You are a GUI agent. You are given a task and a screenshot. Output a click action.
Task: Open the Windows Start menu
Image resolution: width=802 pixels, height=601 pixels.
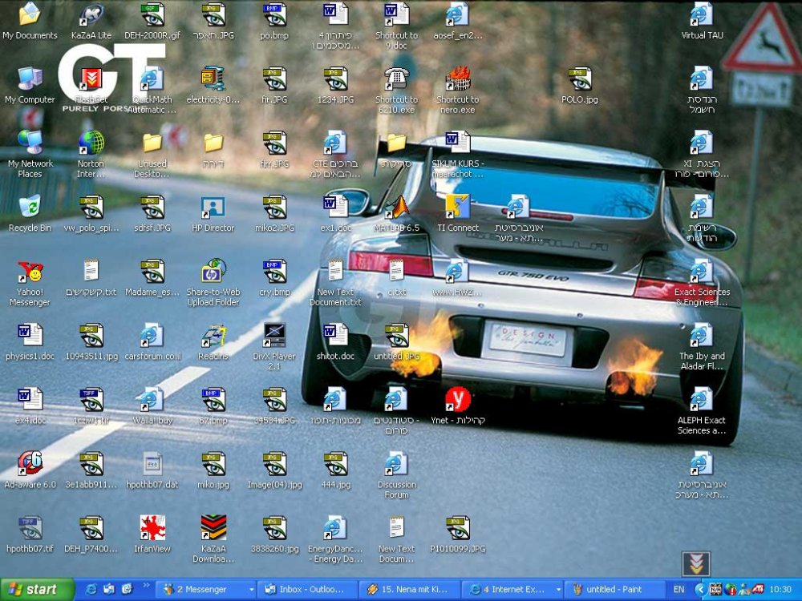pyautogui.click(x=36, y=589)
